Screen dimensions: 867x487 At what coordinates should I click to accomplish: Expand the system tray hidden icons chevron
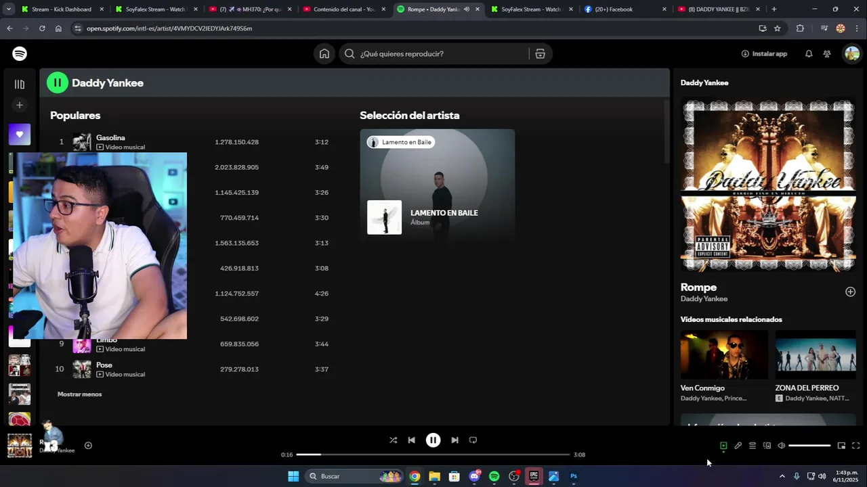782,476
